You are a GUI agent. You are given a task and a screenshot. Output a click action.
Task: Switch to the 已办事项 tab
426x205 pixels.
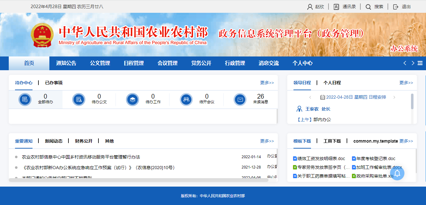(54, 83)
